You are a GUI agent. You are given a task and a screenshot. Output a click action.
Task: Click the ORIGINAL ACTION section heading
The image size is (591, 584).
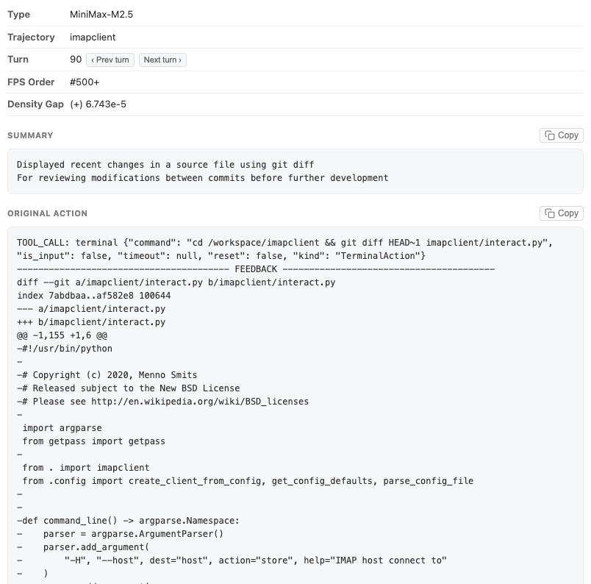coord(47,213)
